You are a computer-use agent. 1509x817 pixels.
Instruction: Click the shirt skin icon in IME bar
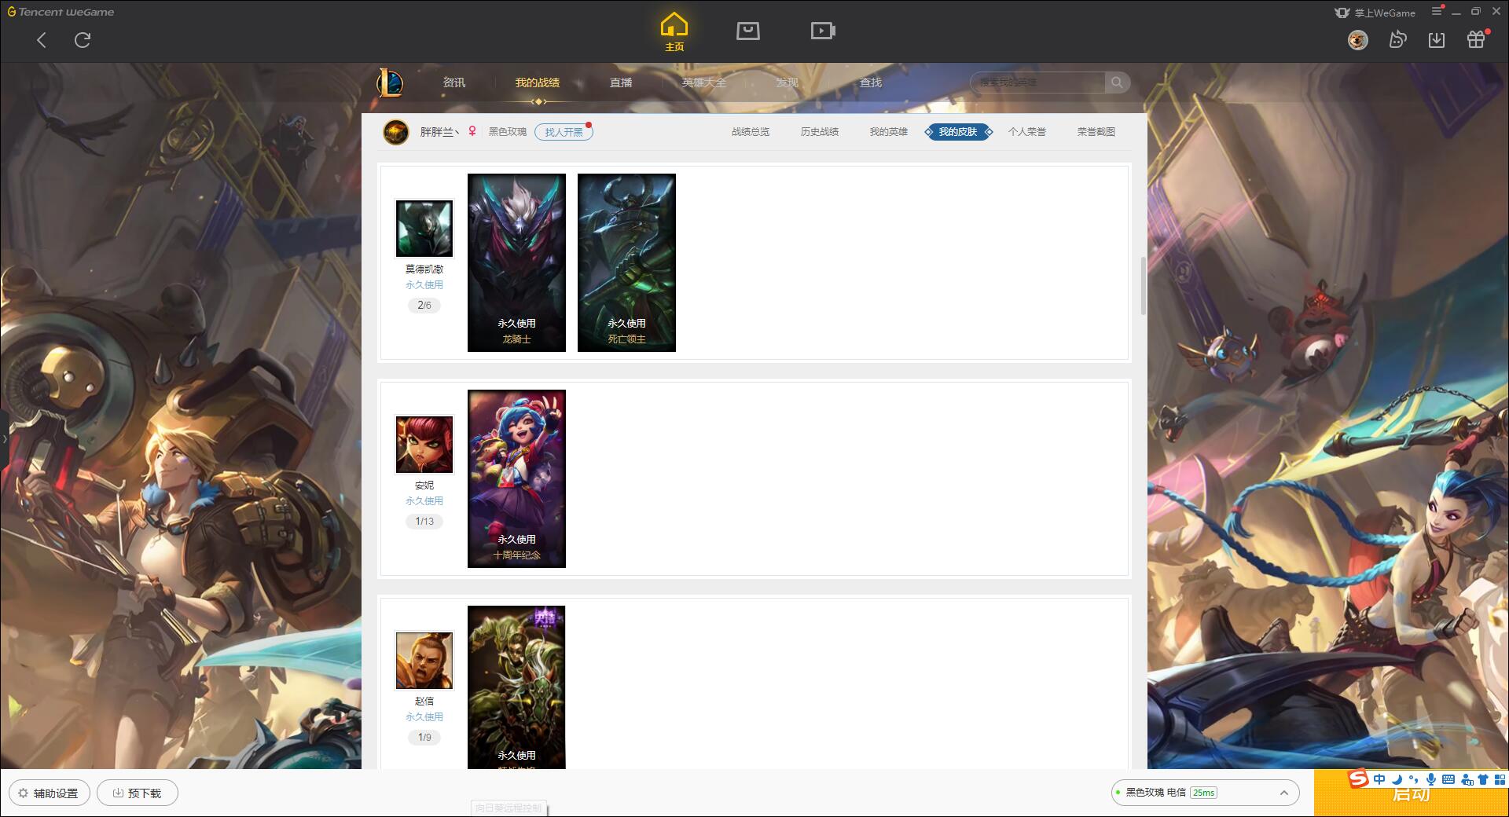point(1483,779)
